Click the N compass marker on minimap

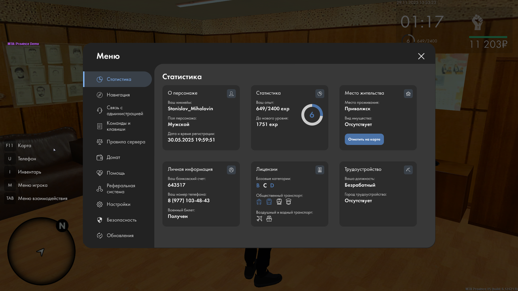[62, 226]
